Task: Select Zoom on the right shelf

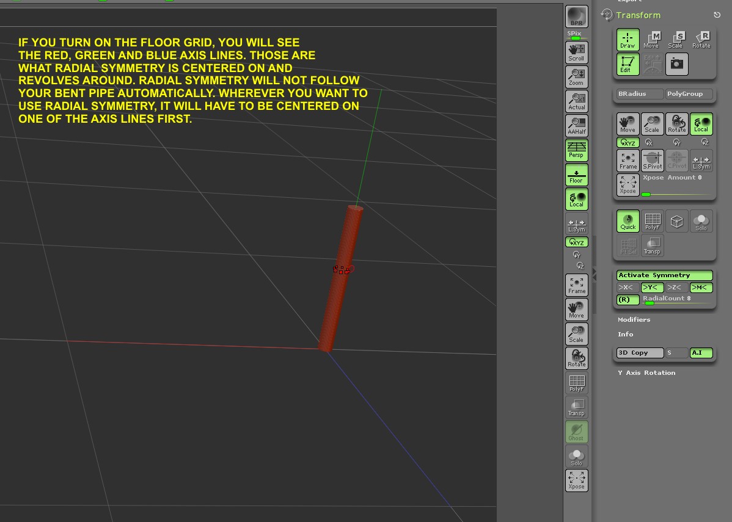Action: point(577,77)
